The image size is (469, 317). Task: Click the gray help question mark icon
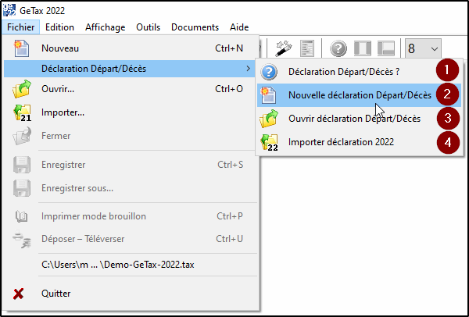(x=338, y=48)
